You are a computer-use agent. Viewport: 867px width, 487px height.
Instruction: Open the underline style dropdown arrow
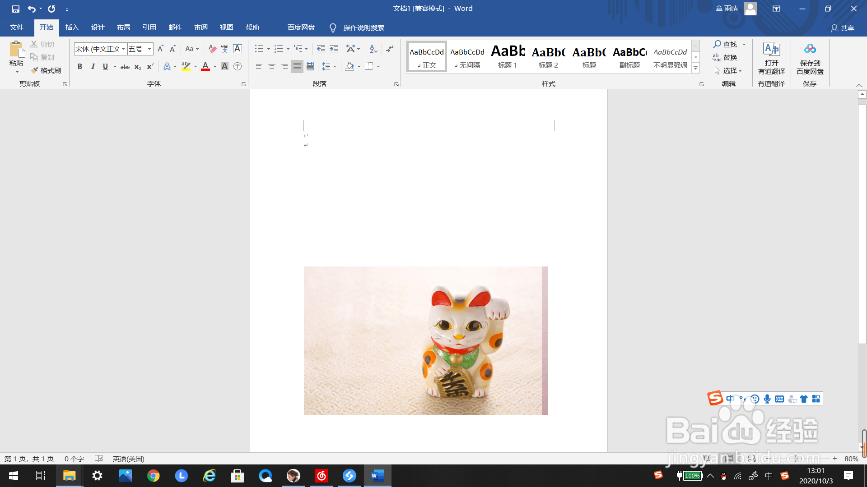coord(115,67)
